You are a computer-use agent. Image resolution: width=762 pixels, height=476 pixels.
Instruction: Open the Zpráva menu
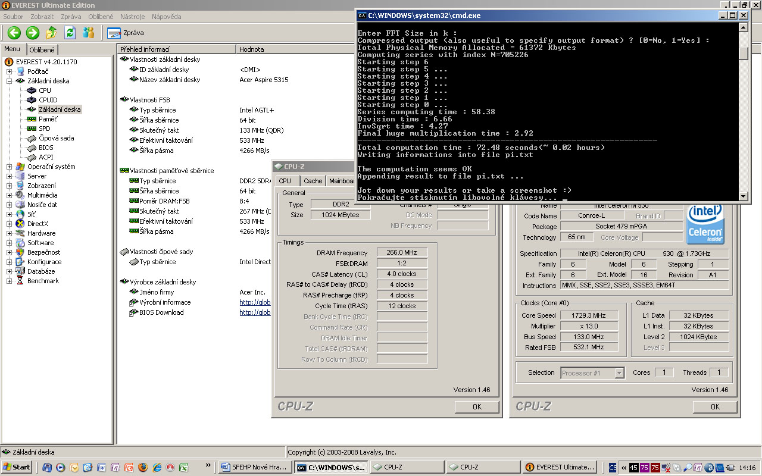point(71,17)
